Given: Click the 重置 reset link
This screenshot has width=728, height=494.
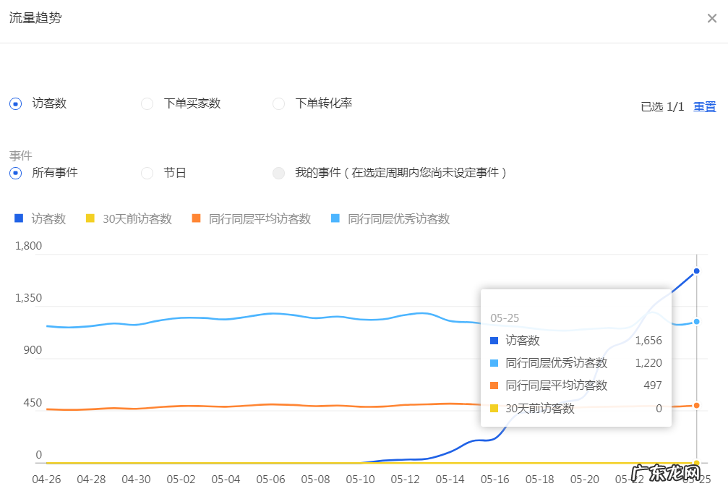Looking at the screenshot, I should pyautogui.click(x=706, y=106).
